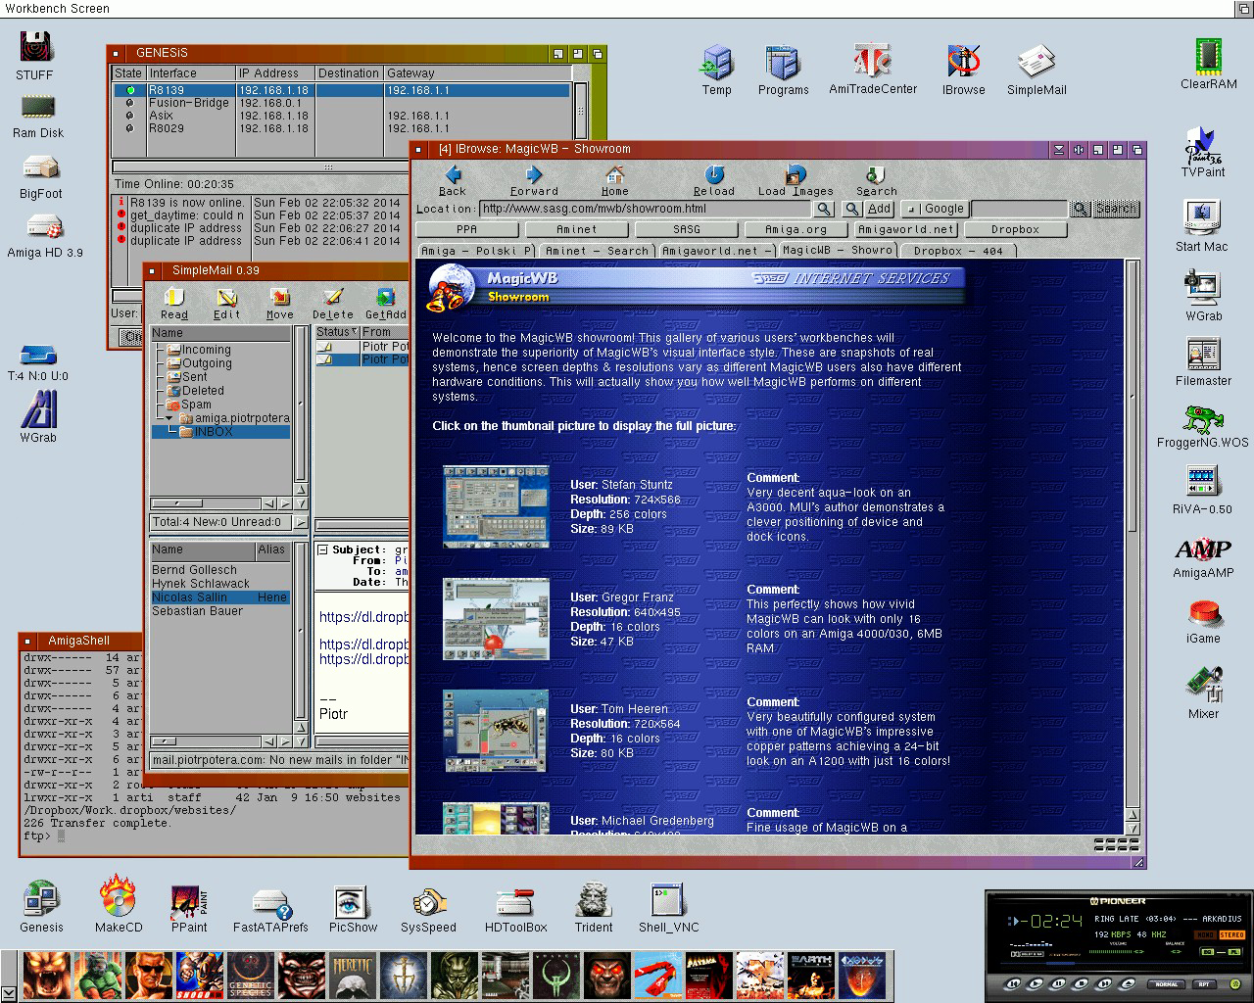Open the AmigaAMP desktop icon
Screen dimensions: 1254x1003
tap(1202, 558)
